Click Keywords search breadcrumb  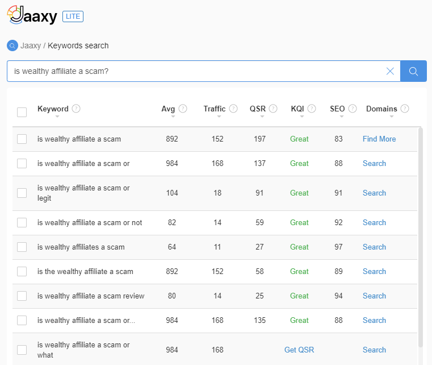[78, 45]
